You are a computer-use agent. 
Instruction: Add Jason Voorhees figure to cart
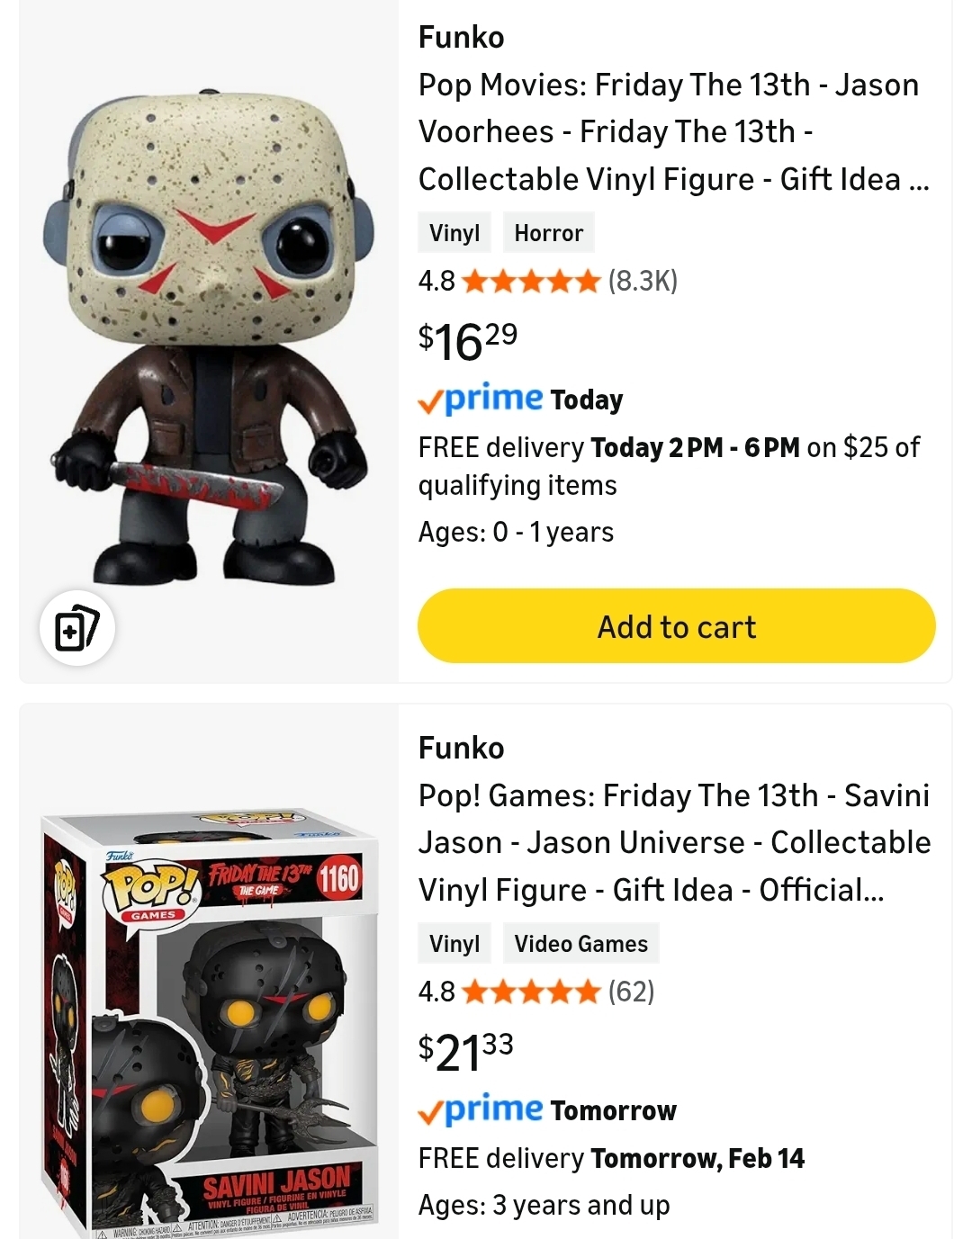pos(676,626)
